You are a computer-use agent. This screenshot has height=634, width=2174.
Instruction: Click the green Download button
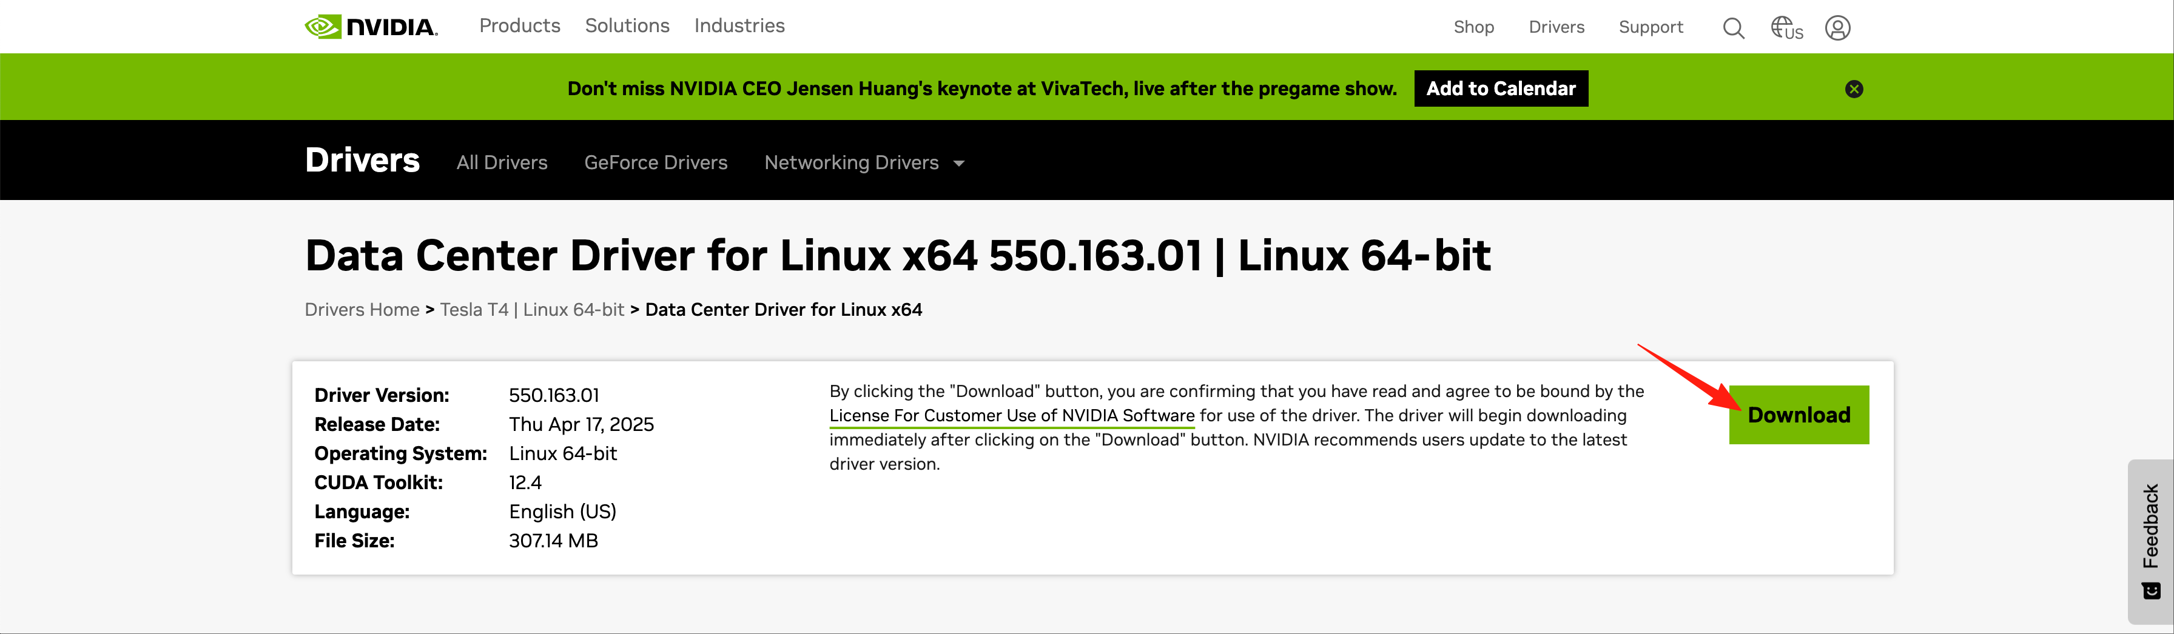click(1799, 415)
